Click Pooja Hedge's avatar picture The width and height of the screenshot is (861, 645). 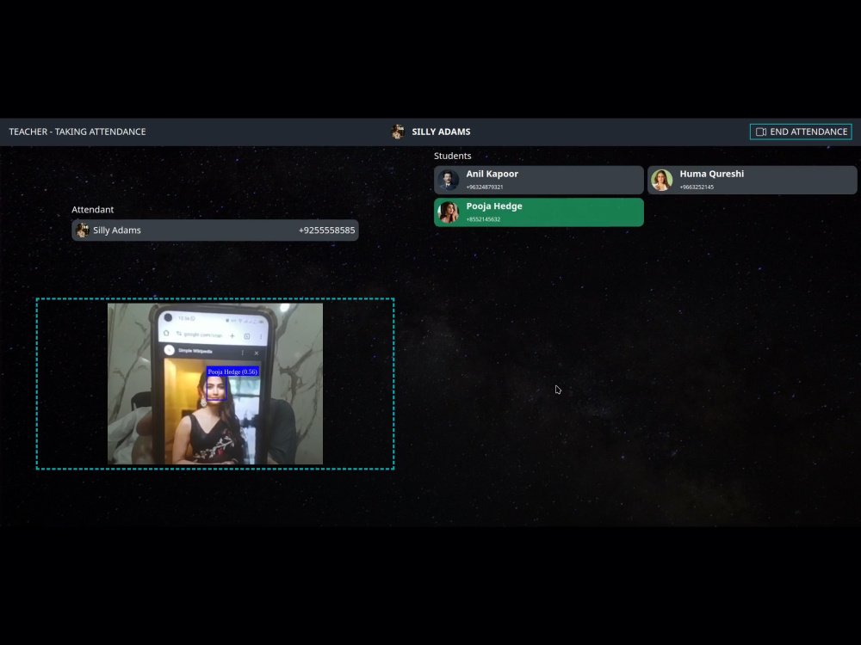tap(448, 212)
